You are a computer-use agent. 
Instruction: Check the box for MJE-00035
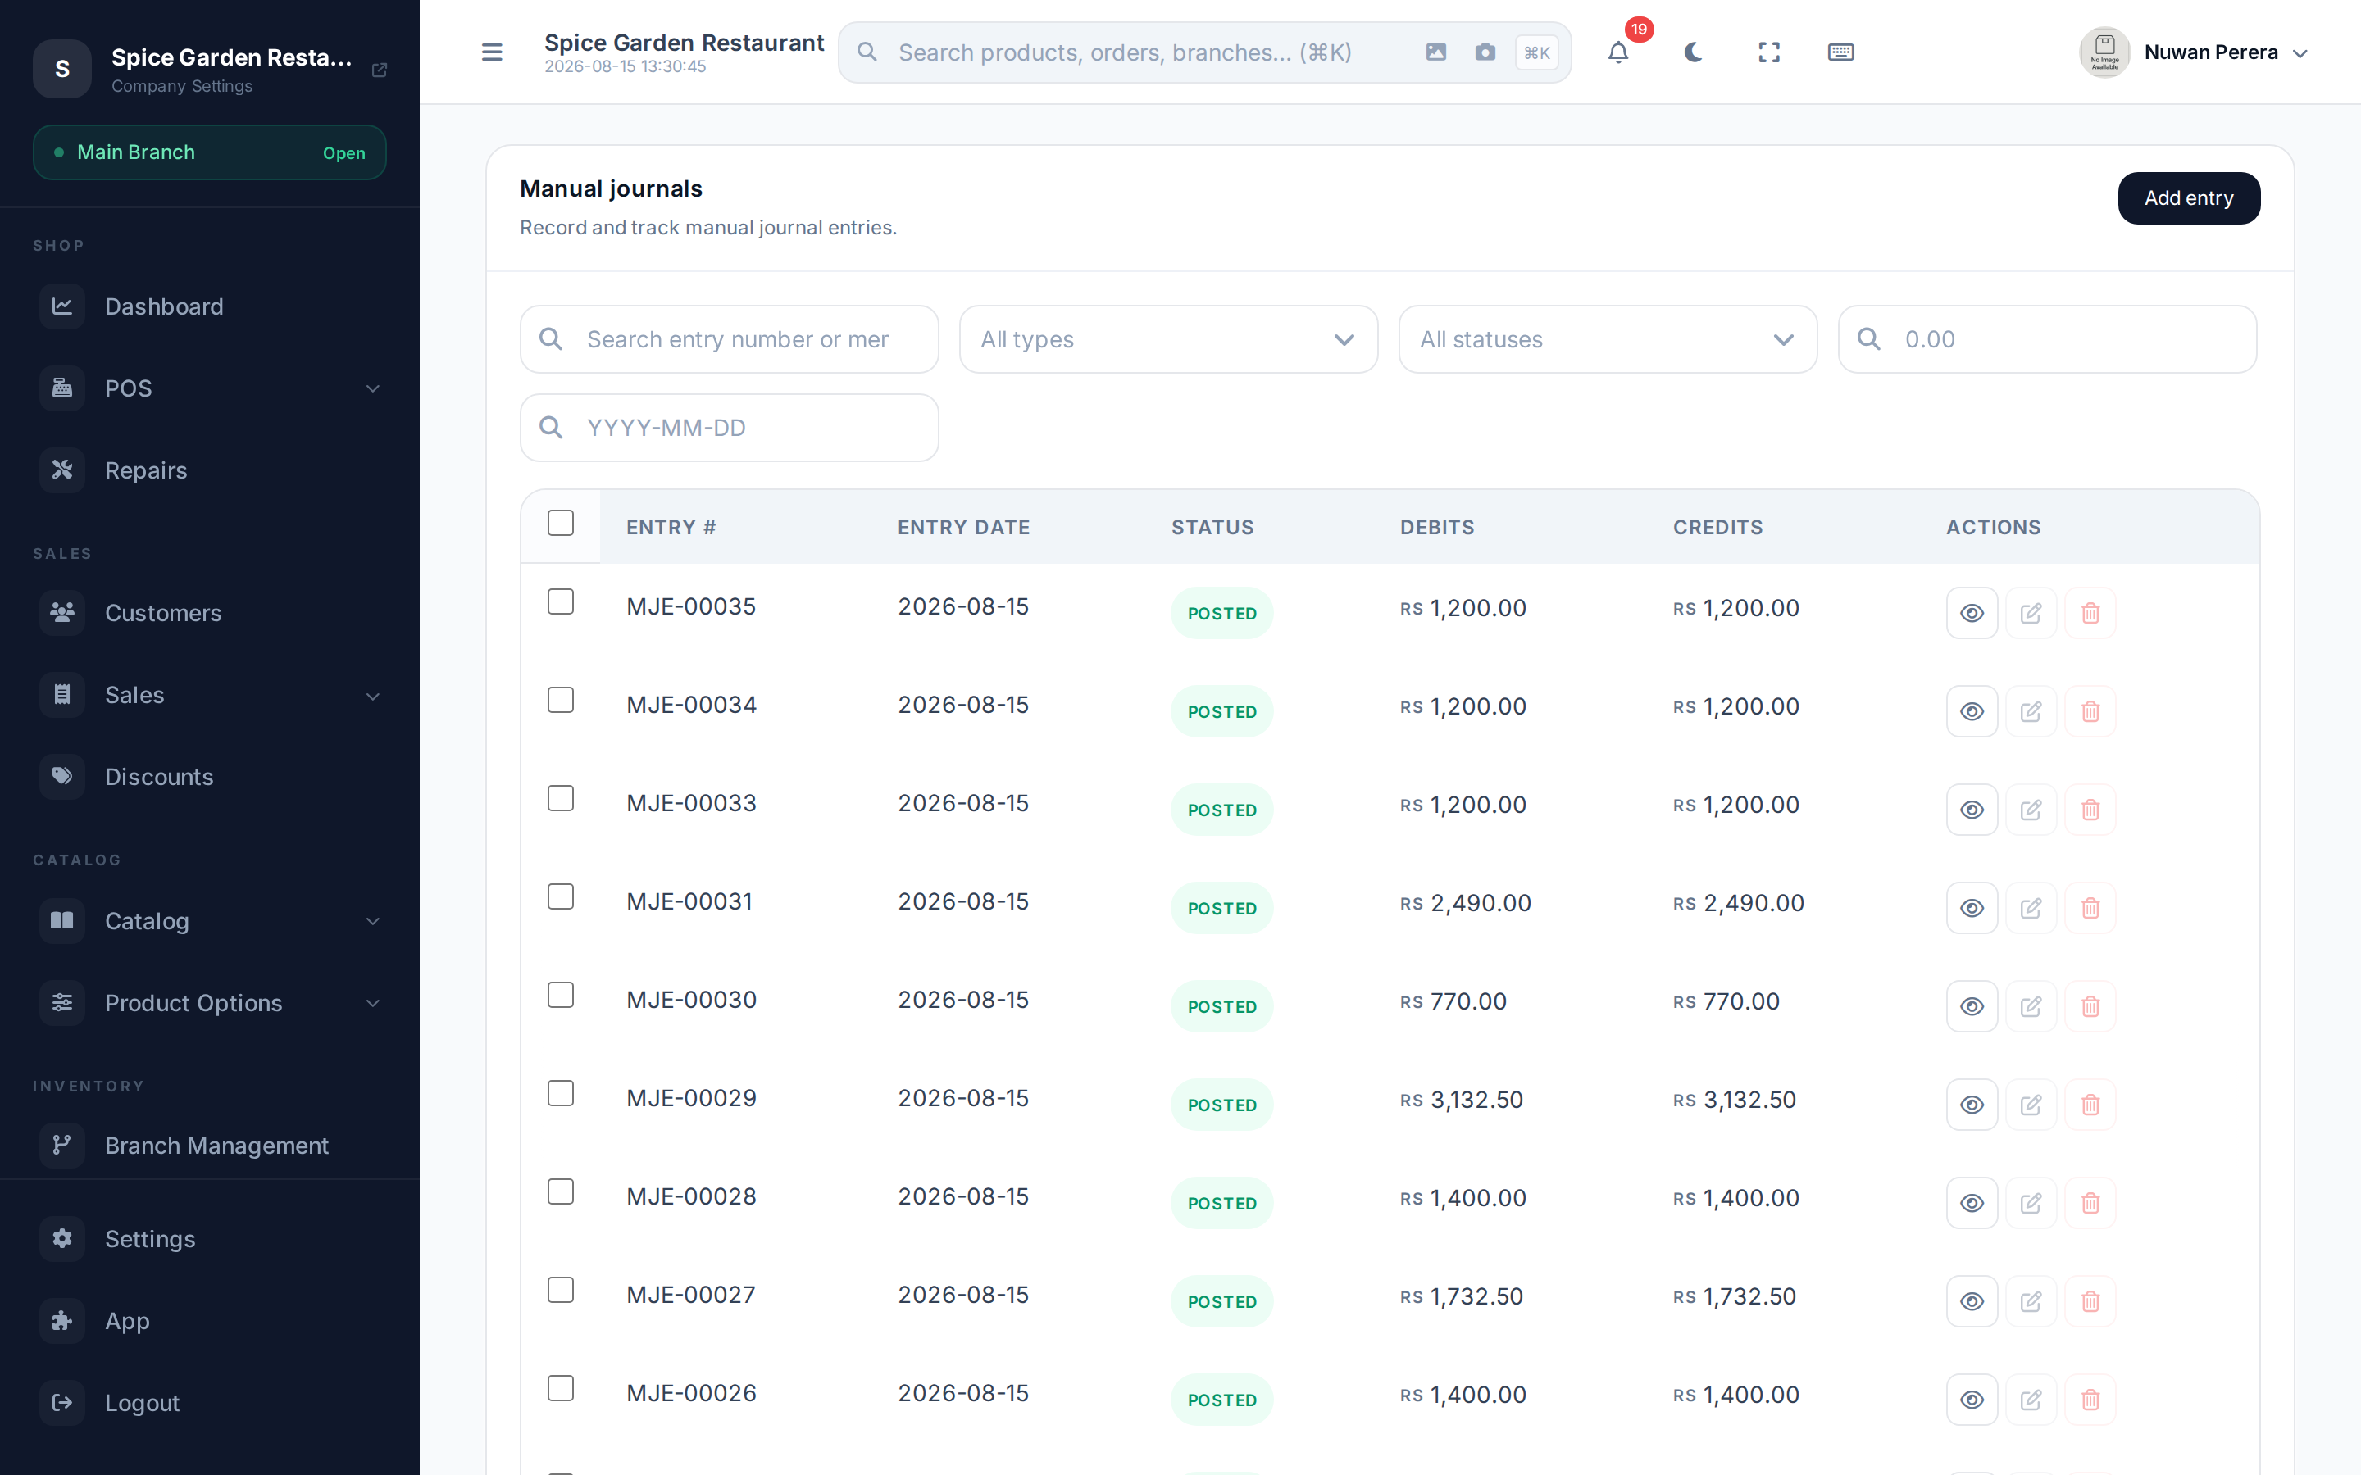(x=561, y=602)
